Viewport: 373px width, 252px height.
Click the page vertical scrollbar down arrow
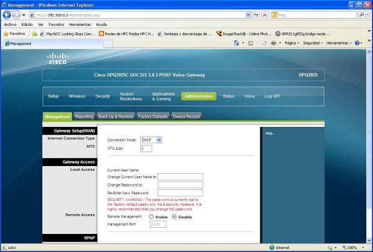point(369,241)
